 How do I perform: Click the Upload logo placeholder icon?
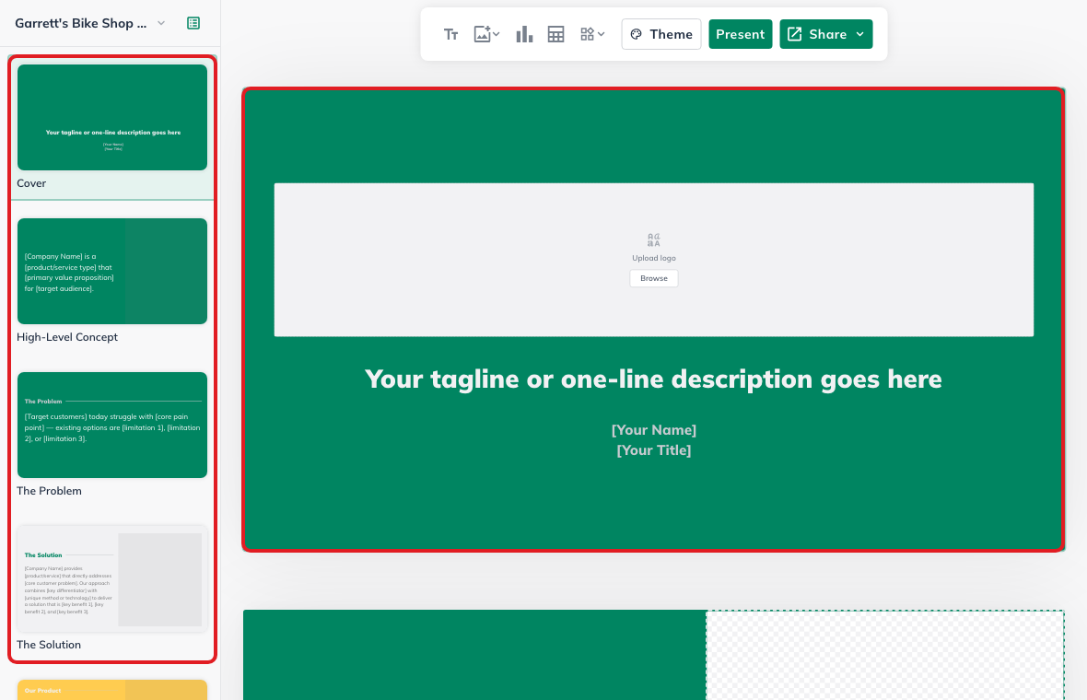[x=654, y=239]
